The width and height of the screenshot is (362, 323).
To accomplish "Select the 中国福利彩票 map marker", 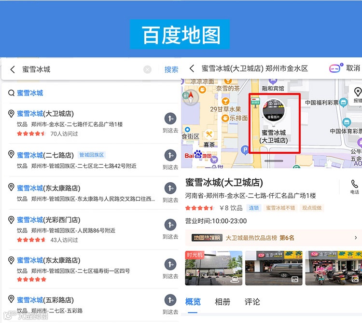I will (x=326, y=103).
